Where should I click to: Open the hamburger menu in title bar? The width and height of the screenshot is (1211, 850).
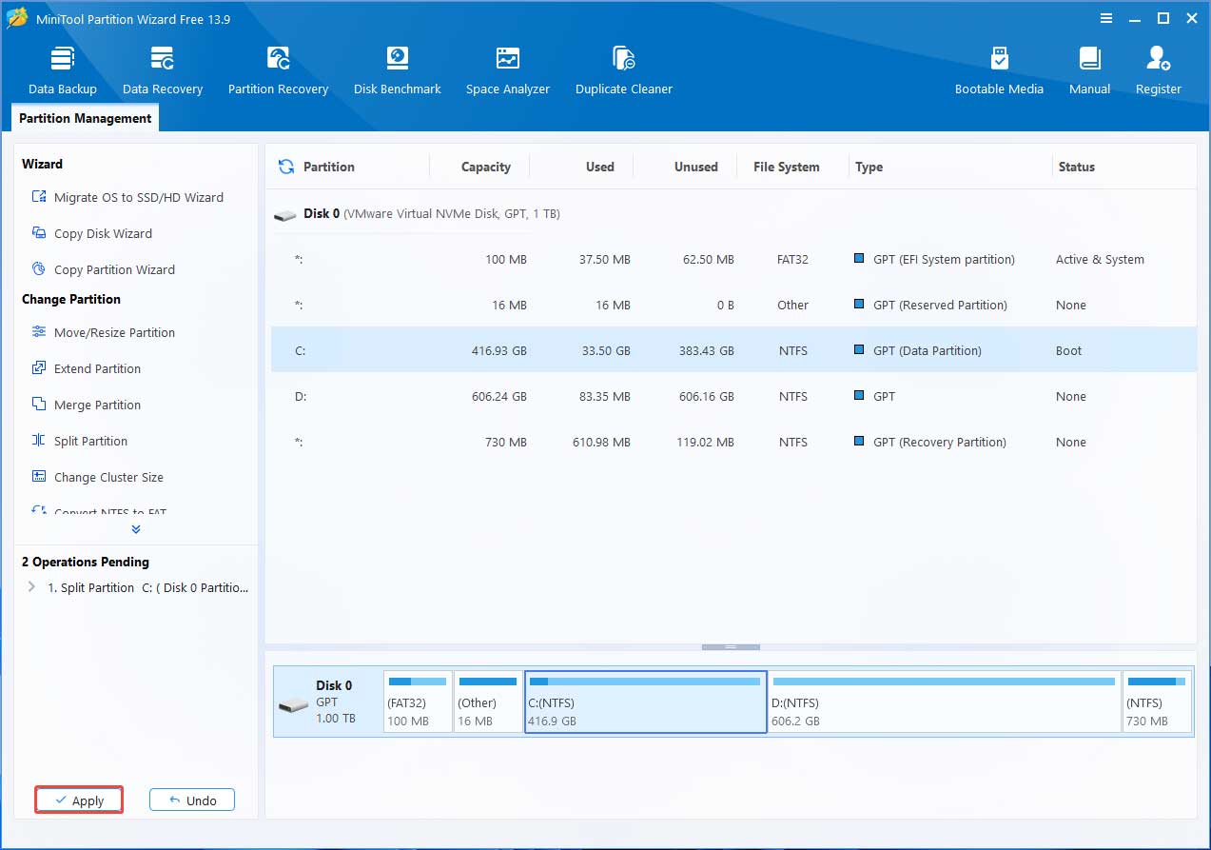coord(1106,18)
